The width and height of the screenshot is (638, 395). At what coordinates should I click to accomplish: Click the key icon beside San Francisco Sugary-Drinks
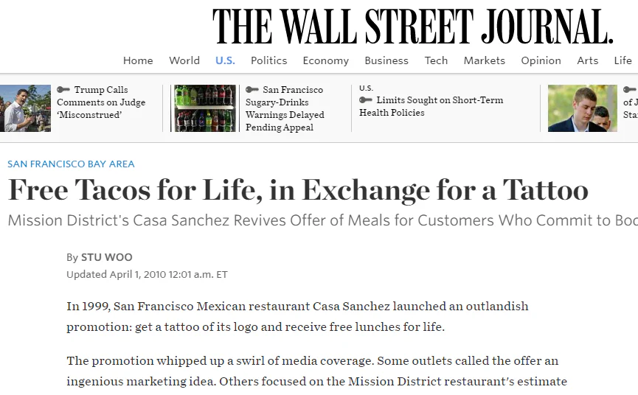252,89
